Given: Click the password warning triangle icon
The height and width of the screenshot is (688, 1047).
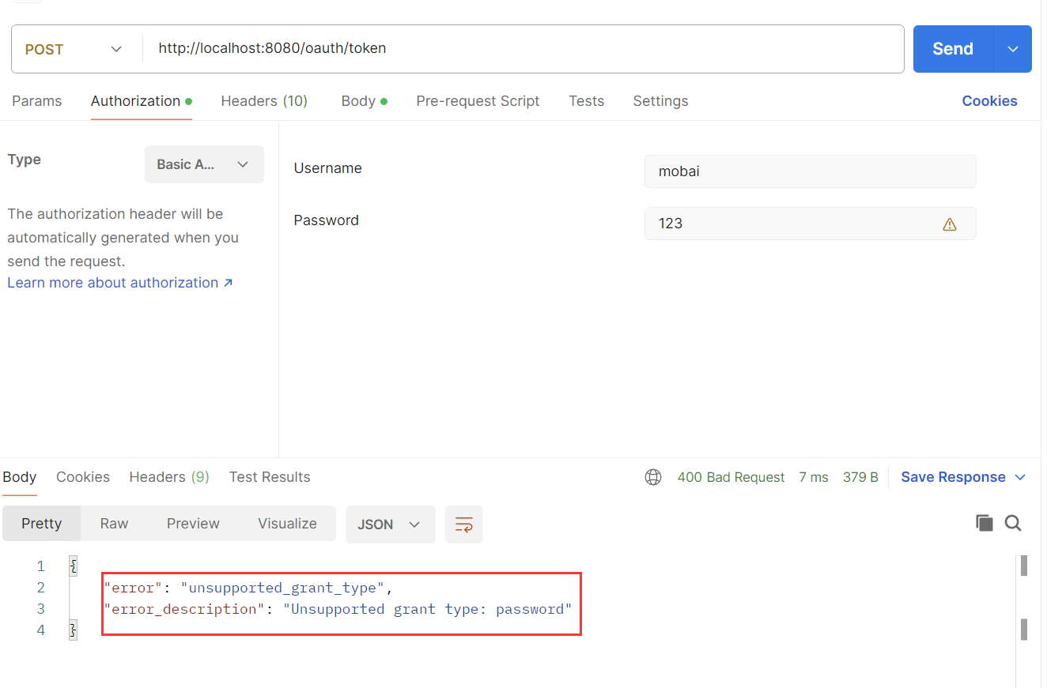Looking at the screenshot, I should [x=950, y=224].
